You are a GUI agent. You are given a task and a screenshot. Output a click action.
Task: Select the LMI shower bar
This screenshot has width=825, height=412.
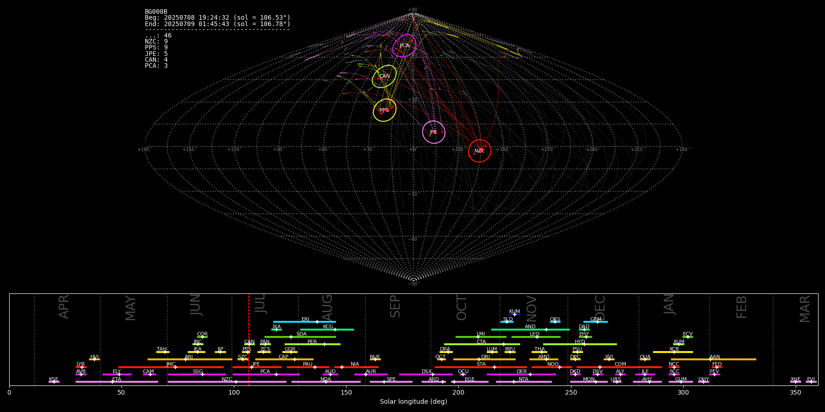click(x=481, y=337)
